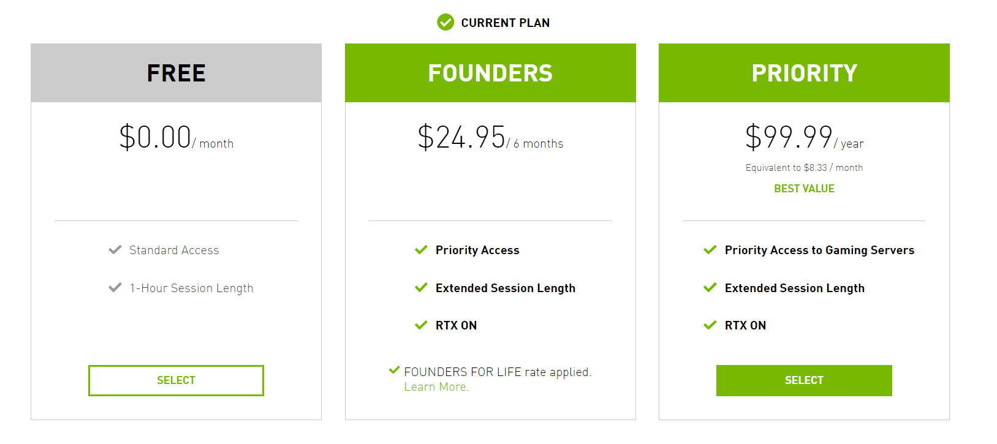This screenshot has height=444, width=997.
Task: Click the Founders RTX ON checkmark
Action: [x=421, y=325]
